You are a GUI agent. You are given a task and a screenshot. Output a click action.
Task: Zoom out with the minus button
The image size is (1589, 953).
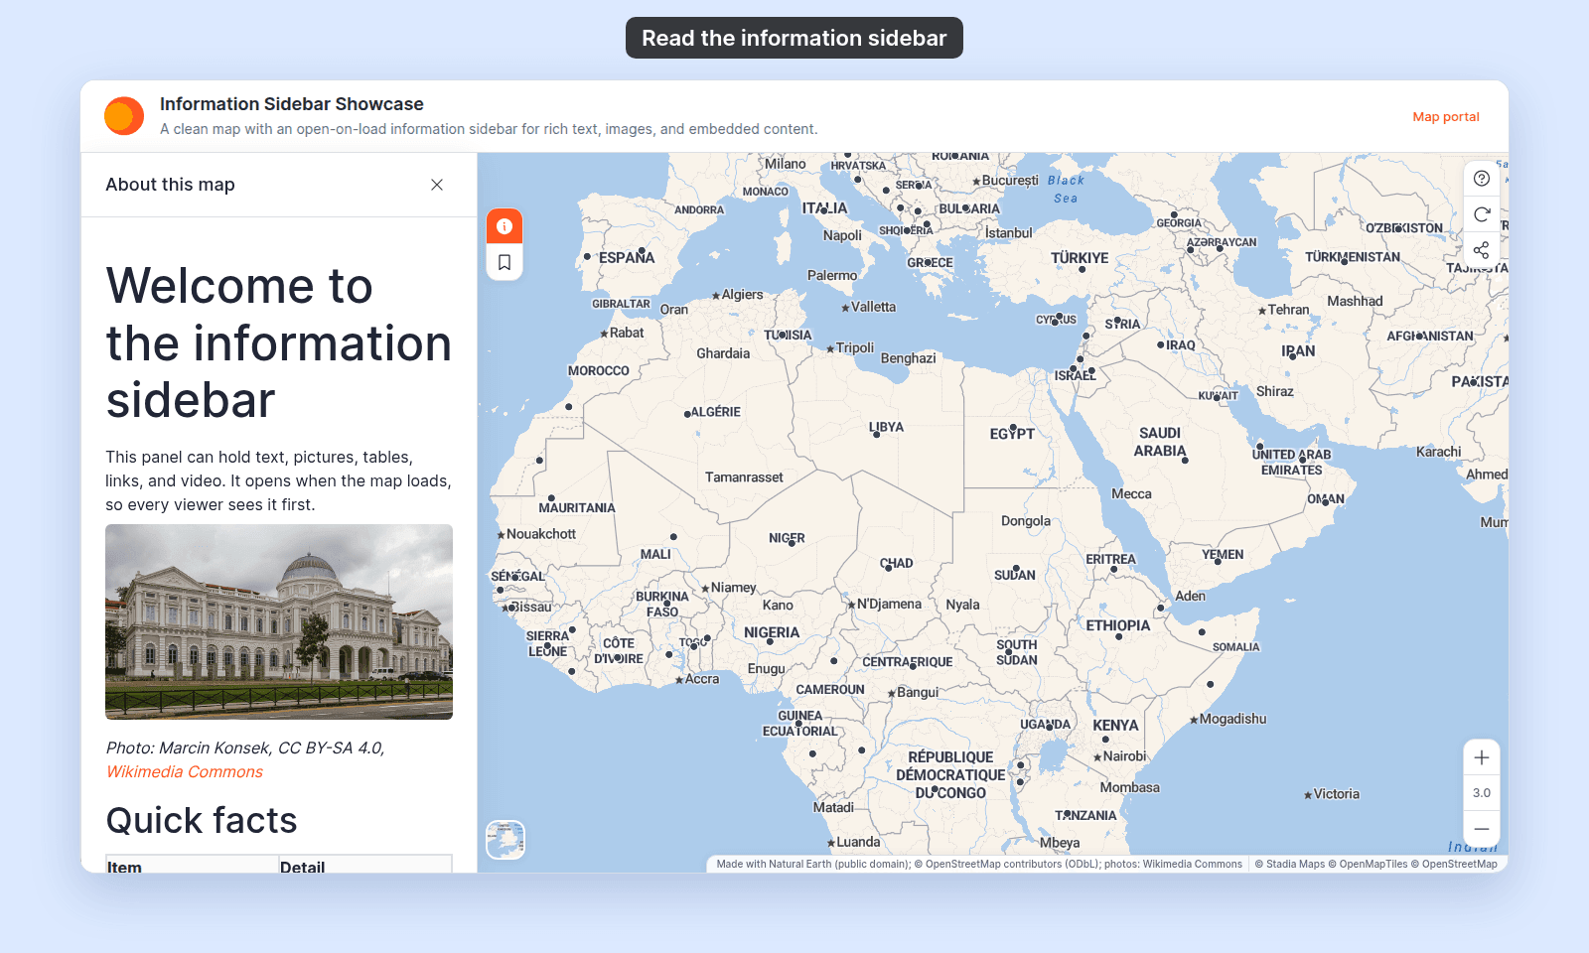point(1482,829)
